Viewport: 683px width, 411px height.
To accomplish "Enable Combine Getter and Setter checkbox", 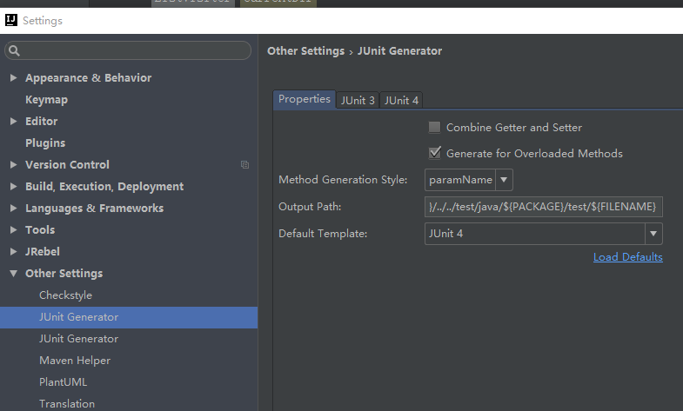I will tap(434, 128).
